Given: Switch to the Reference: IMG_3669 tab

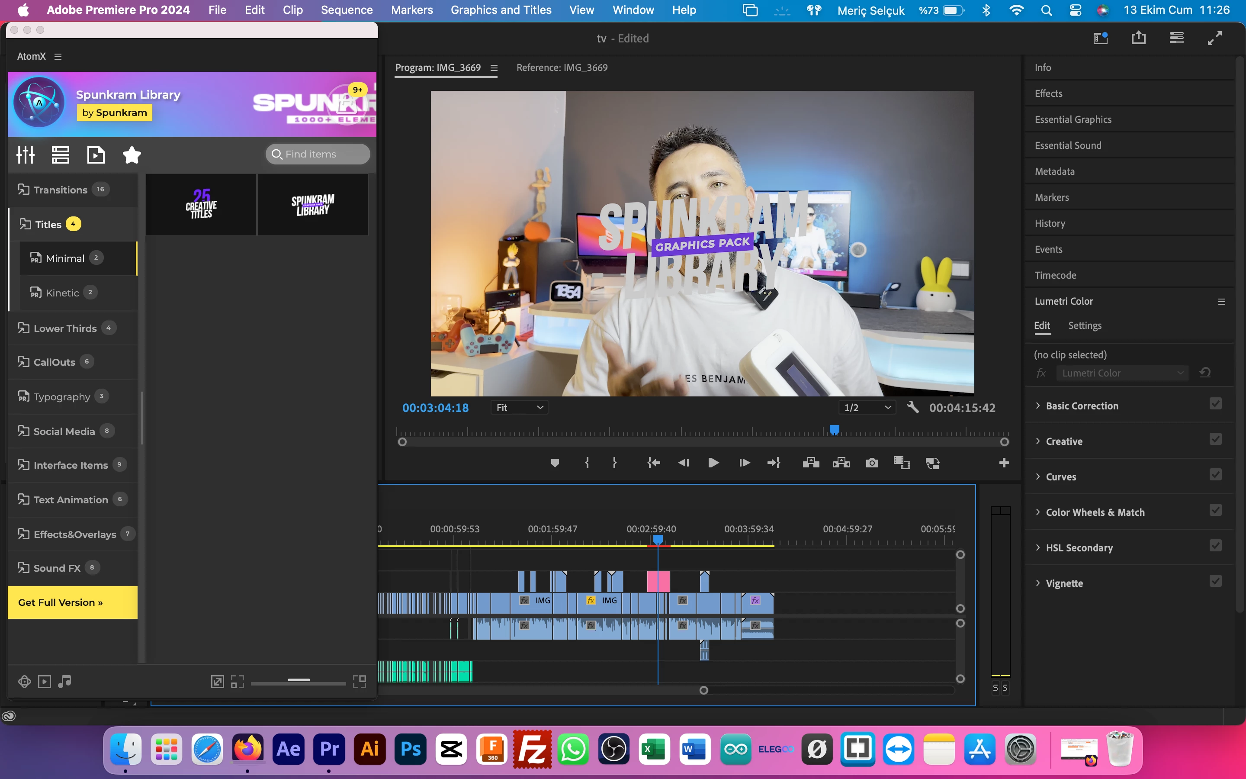Looking at the screenshot, I should pyautogui.click(x=562, y=68).
